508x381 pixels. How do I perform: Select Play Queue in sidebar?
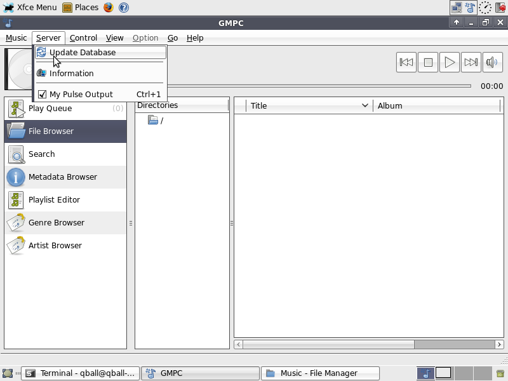65,108
